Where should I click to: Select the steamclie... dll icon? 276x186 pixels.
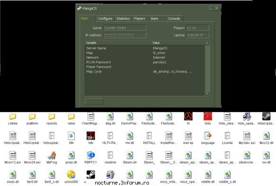pos(247,155)
